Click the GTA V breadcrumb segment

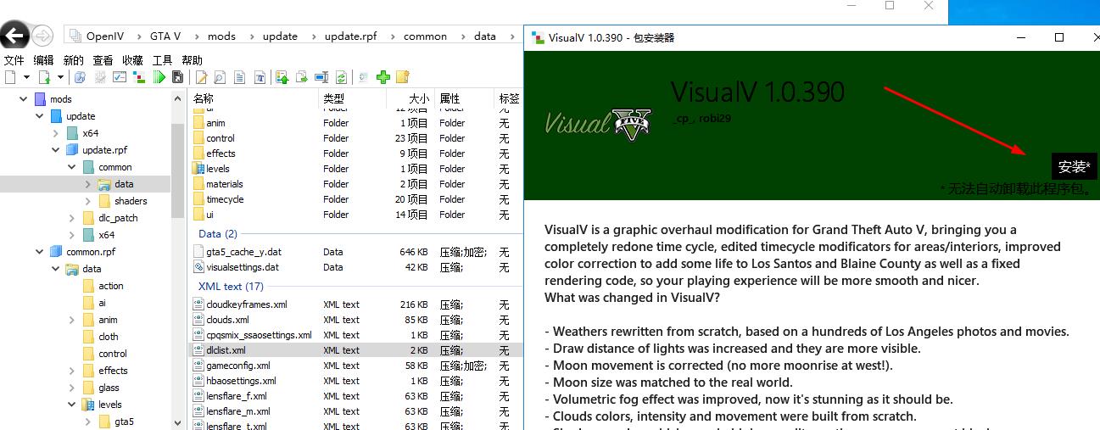[x=165, y=36]
